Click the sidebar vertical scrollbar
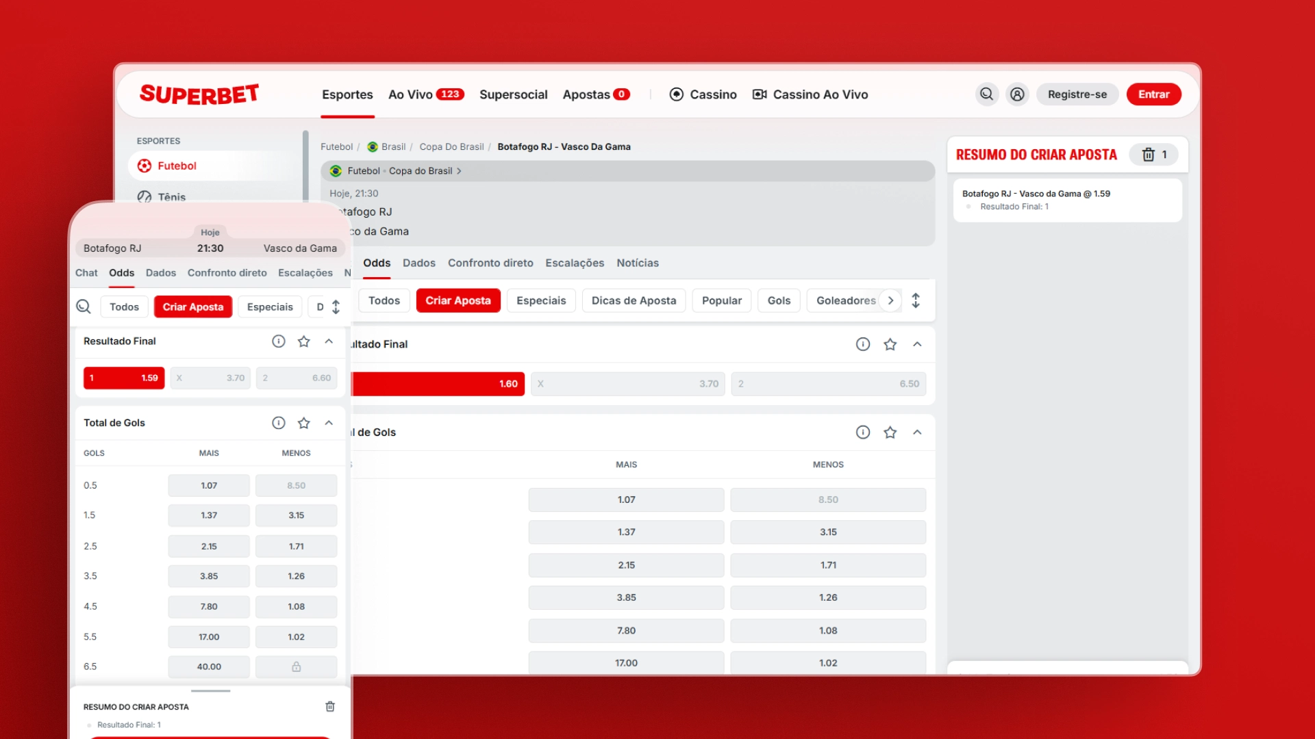This screenshot has height=739, width=1315. [x=305, y=166]
